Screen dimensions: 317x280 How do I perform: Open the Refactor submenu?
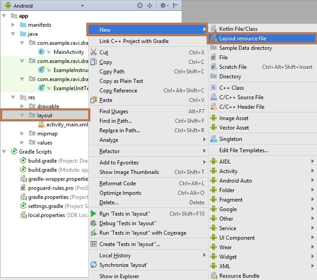tap(148, 151)
